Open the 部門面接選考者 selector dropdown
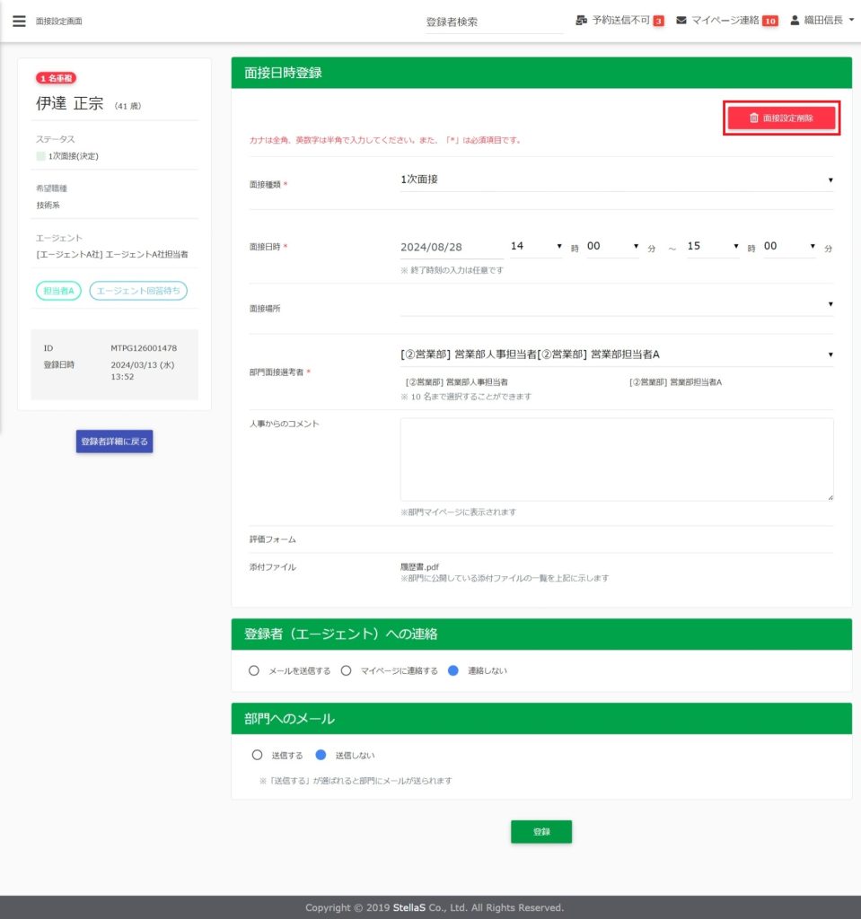Screen dimensions: 861x919 [616, 354]
